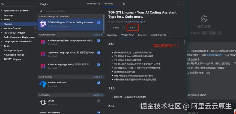Toggle Korean Language Pack checkbox
The height and width of the screenshot is (114, 236).
99,65
